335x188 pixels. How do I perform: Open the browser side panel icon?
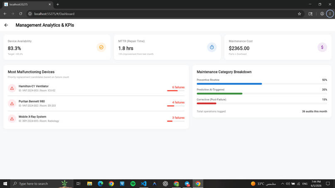tap(310, 14)
